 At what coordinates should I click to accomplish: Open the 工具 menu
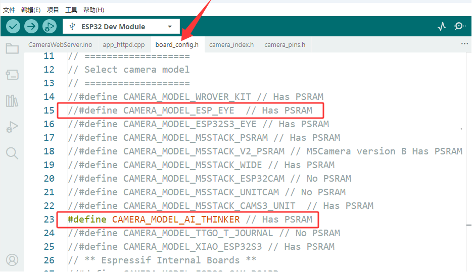click(71, 10)
